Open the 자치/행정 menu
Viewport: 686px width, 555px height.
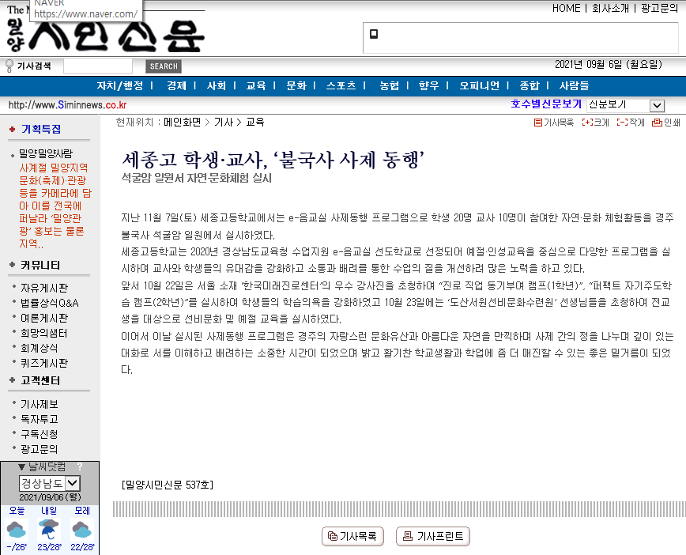[119, 85]
